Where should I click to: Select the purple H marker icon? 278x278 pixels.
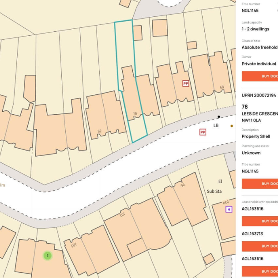pyautogui.click(x=229, y=209)
